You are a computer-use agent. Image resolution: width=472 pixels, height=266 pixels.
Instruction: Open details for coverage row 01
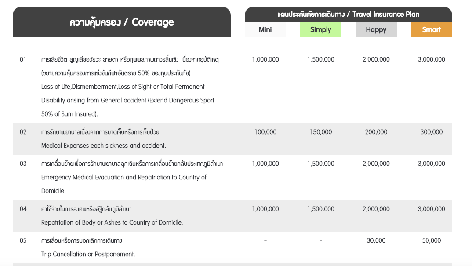[x=23, y=59]
